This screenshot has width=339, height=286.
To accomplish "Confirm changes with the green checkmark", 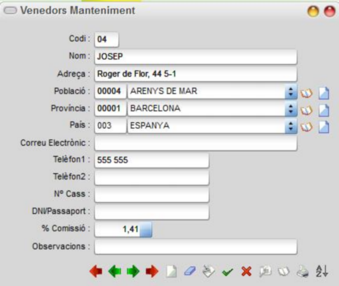I will tap(228, 272).
